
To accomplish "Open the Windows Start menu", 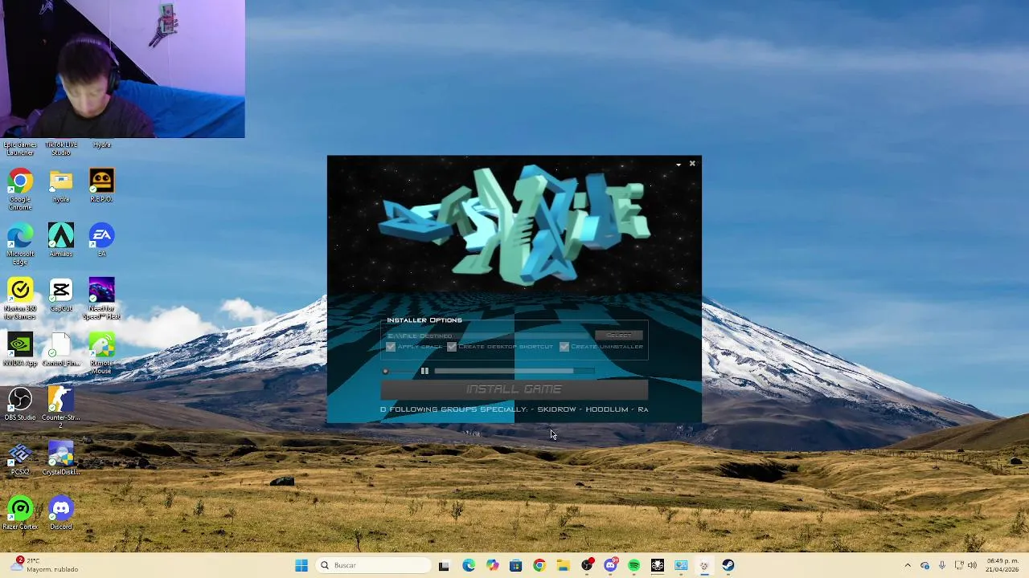I will (x=301, y=565).
